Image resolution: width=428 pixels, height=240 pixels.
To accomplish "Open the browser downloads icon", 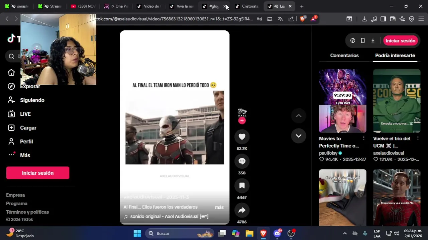I will [x=364, y=19].
